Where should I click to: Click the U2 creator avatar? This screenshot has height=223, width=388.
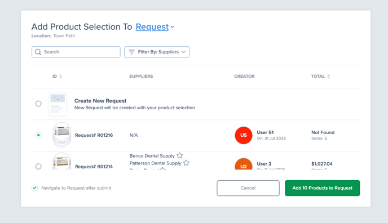[244, 164]
